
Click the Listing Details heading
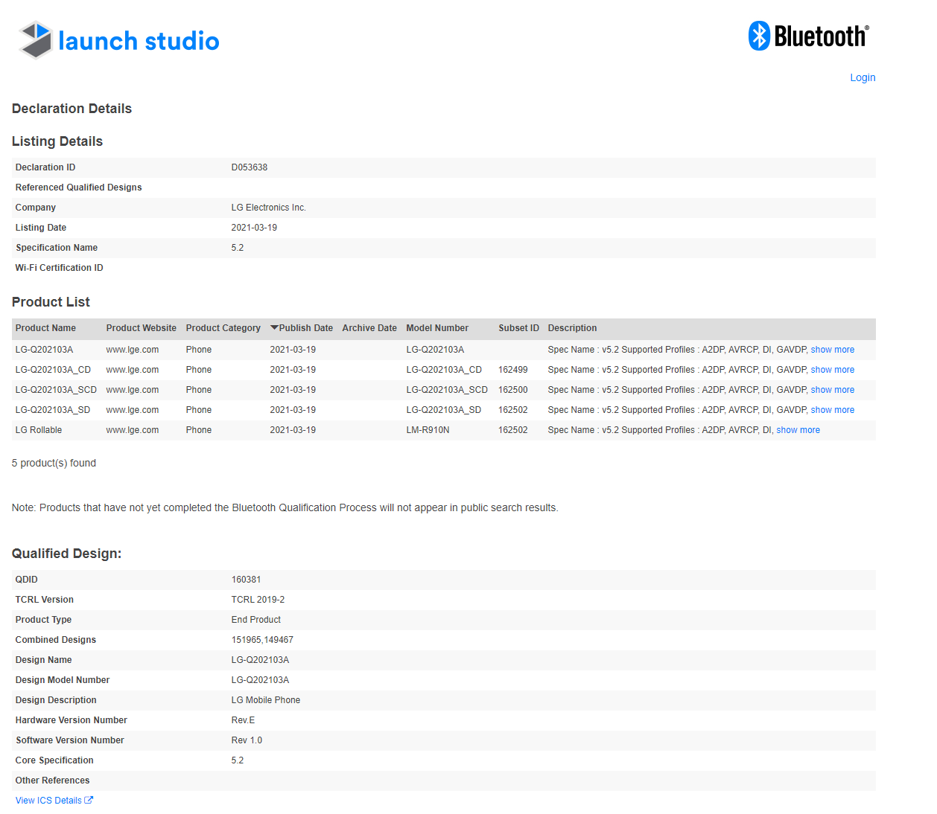[57, 141]
